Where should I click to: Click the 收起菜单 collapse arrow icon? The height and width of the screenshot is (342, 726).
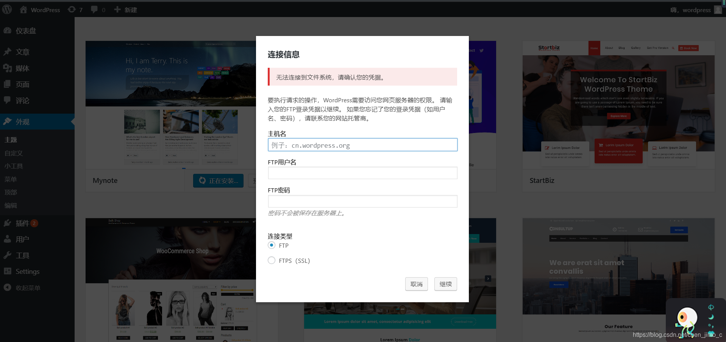(x=8, y=287)
